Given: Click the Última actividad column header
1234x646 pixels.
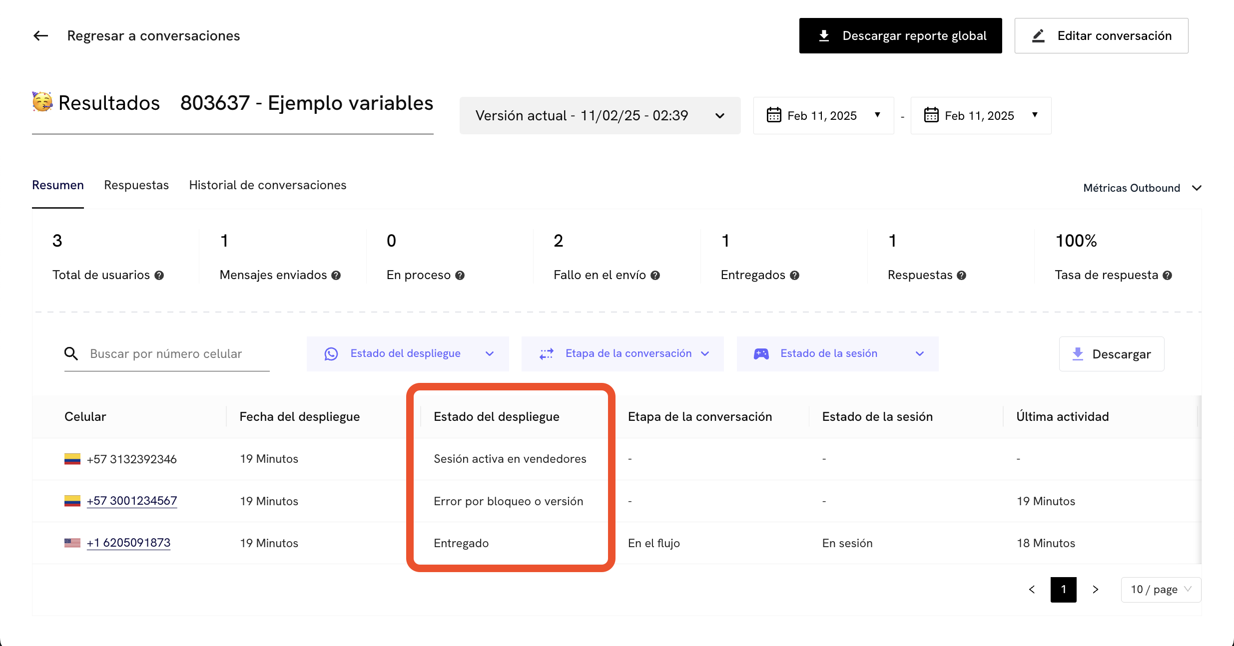Looking at the screenshot, I should [1063, 417].
